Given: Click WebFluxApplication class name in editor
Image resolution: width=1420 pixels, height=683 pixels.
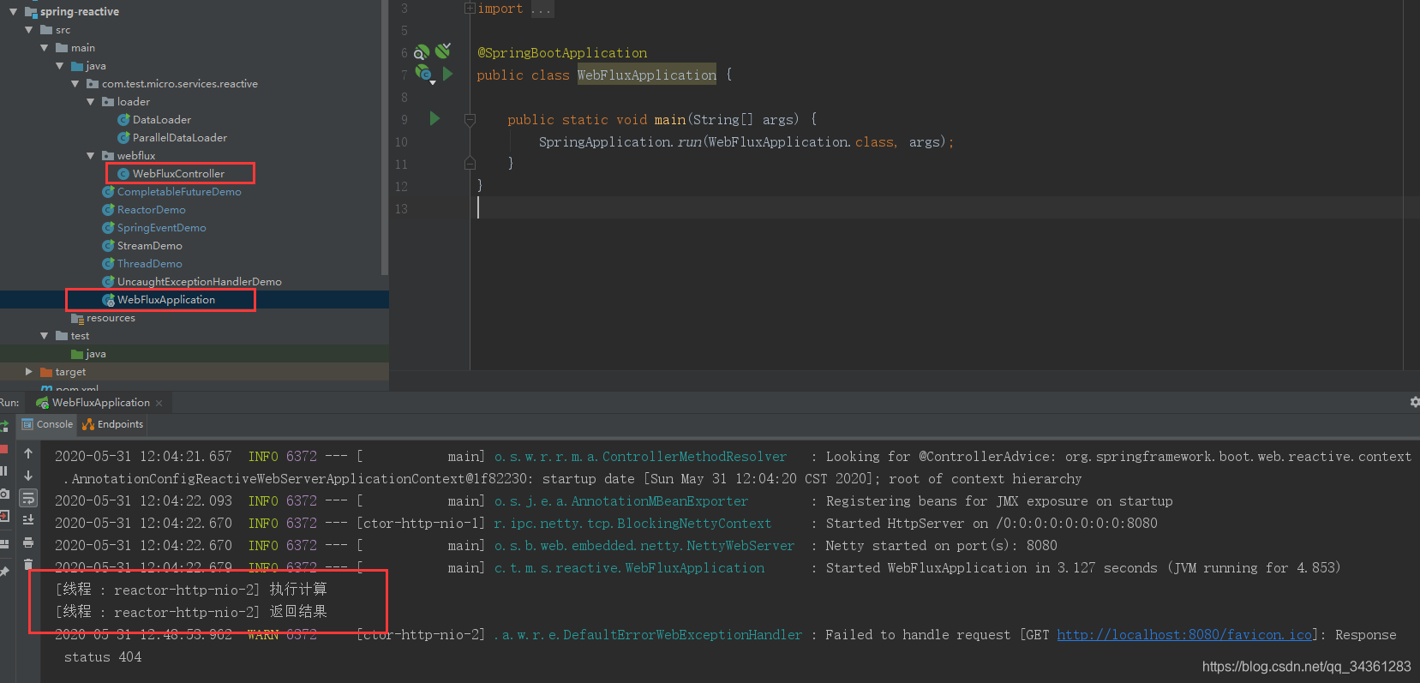Looking at the screenshot, I should pos(647,75).
